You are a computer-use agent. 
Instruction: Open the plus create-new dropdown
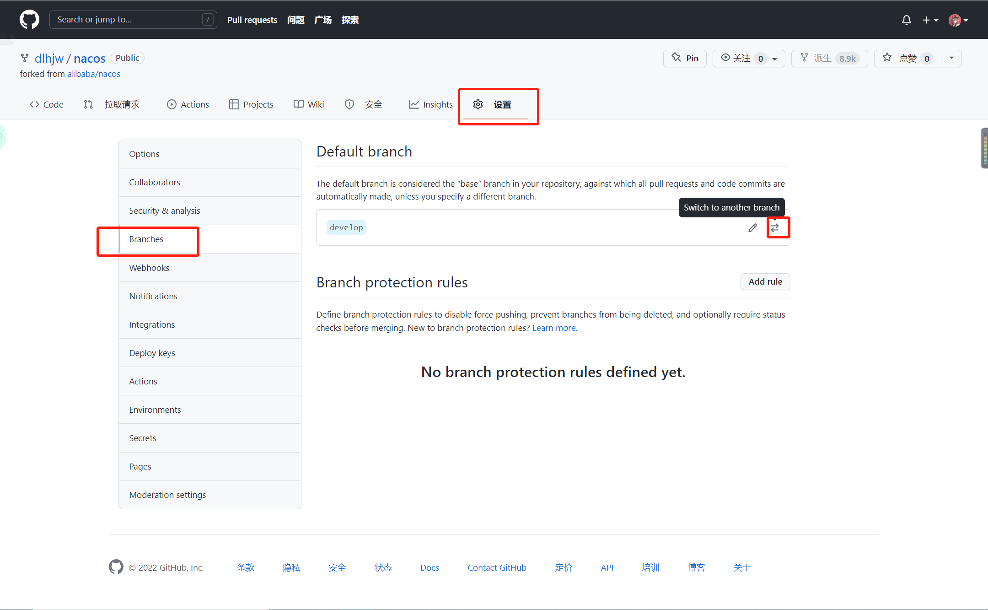click(x=930, y=20)
